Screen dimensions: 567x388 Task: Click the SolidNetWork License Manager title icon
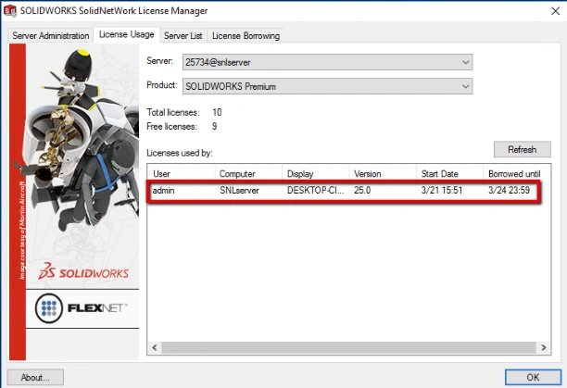click(10, 11)
